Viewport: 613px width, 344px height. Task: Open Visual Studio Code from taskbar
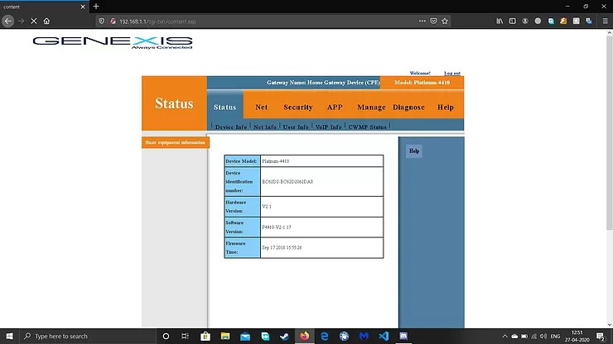[384, 337]
